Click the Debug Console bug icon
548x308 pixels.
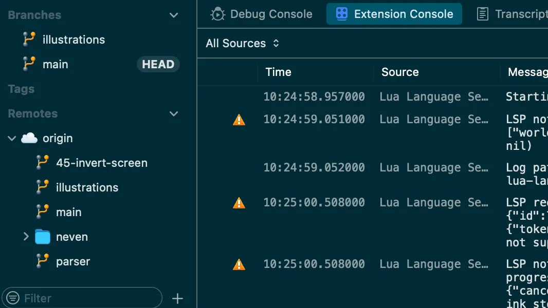coord(218,14)
